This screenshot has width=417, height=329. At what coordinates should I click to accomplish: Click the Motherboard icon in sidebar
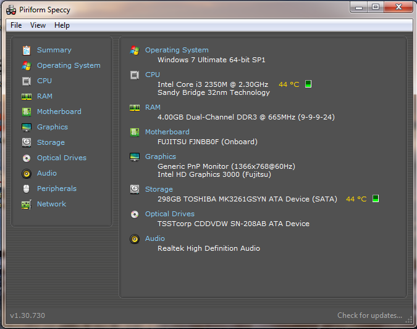click(x=27, y=112)
